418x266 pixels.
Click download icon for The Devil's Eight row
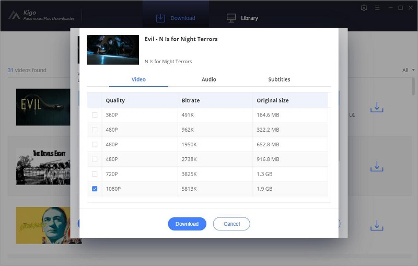point(377,166)
